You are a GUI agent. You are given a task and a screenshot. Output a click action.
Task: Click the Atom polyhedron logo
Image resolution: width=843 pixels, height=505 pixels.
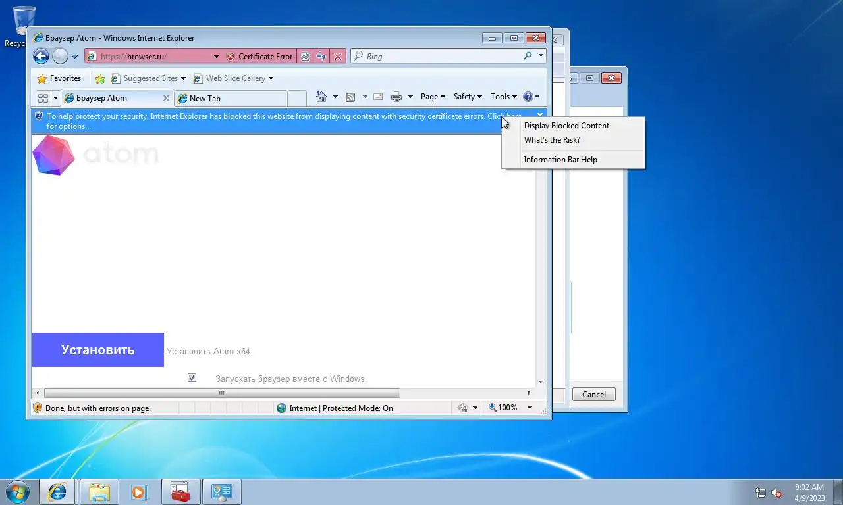(x=54, y=155)
